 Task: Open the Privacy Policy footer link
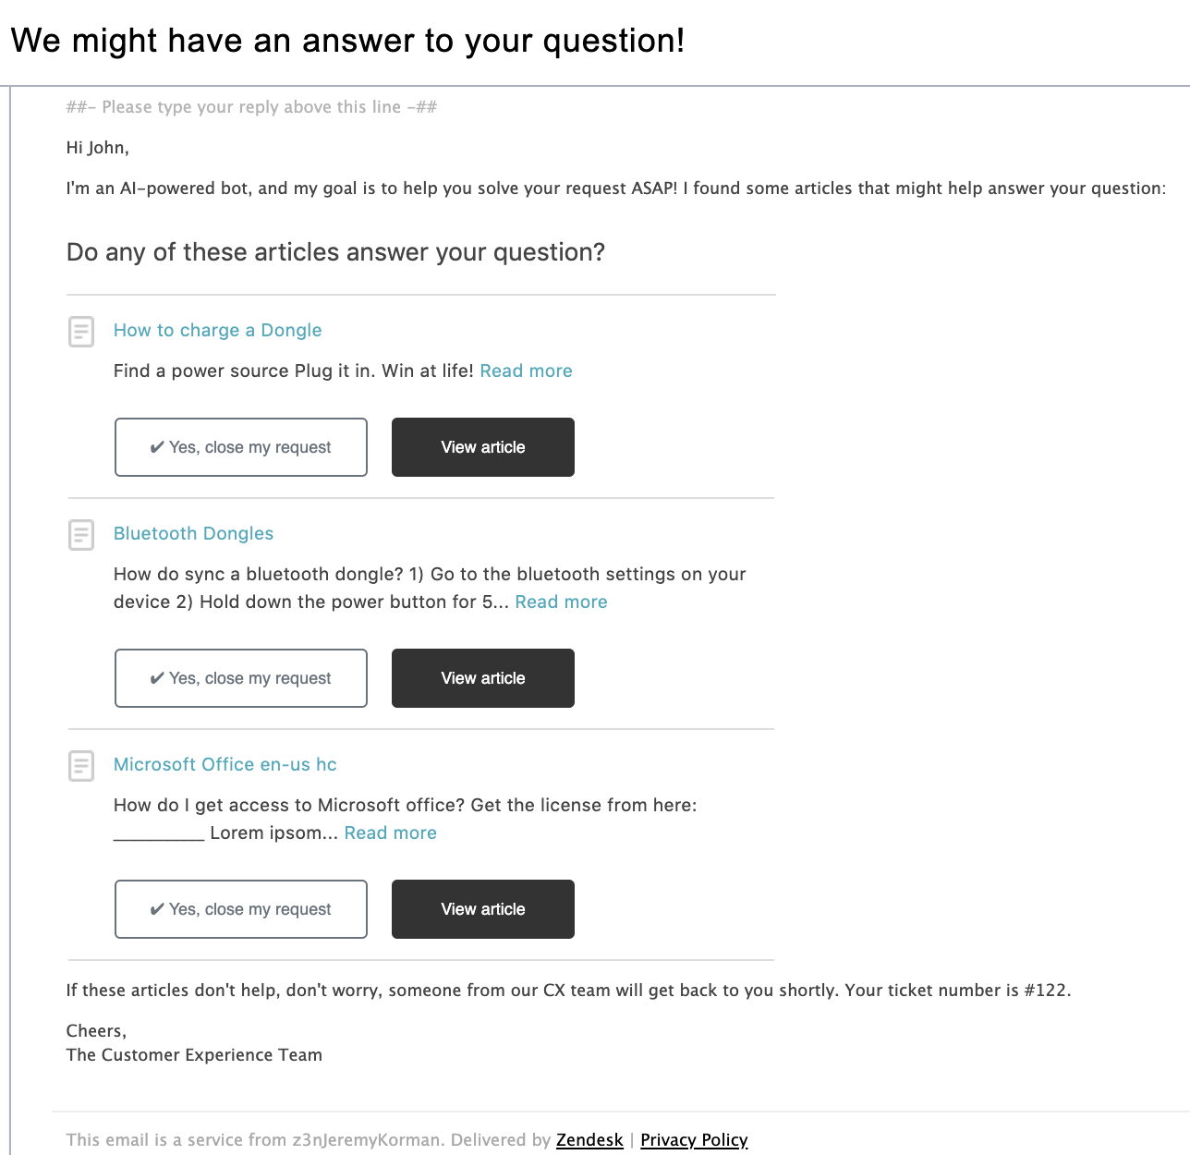click(694, 1140)
